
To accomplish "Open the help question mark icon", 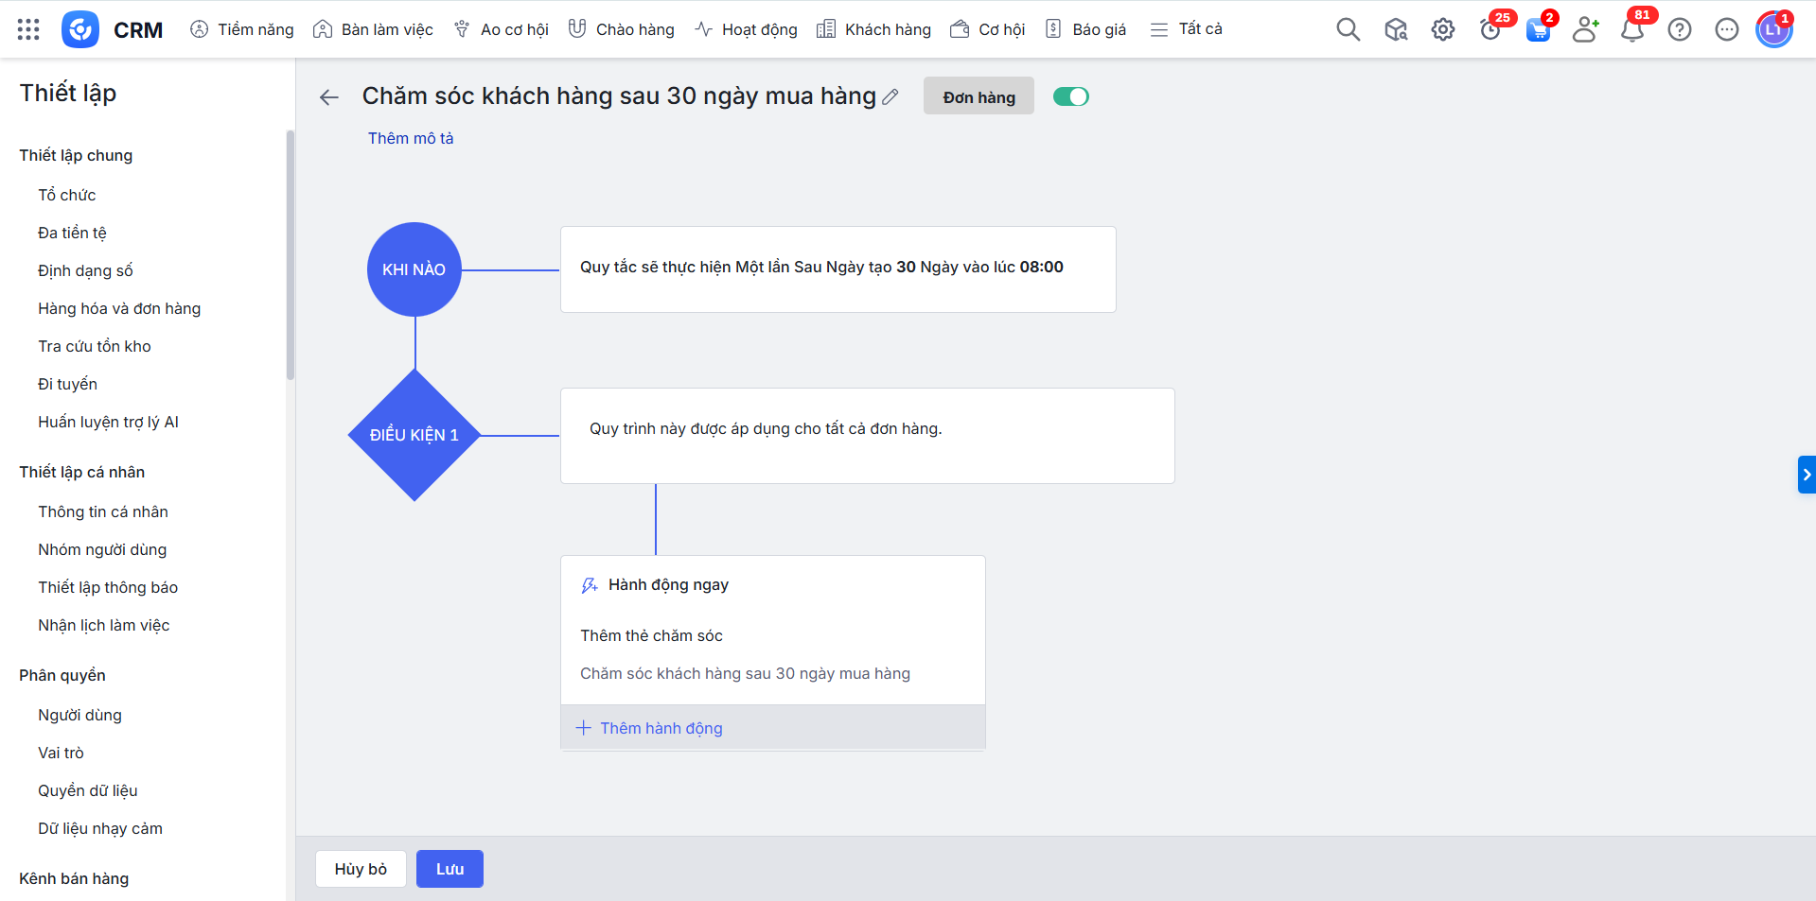I will [1679, 29].
